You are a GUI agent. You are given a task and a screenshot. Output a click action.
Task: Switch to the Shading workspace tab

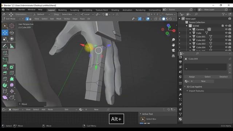pyautogui.click(x=115, y=10)
